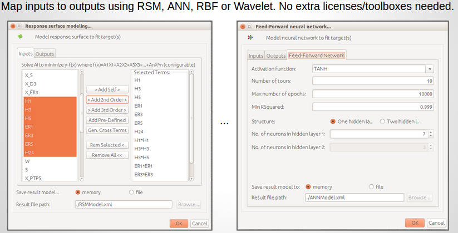Screen dimensions: 458x233
Task: Select X_PTPS in the inputs list
Action: point(33,178)
